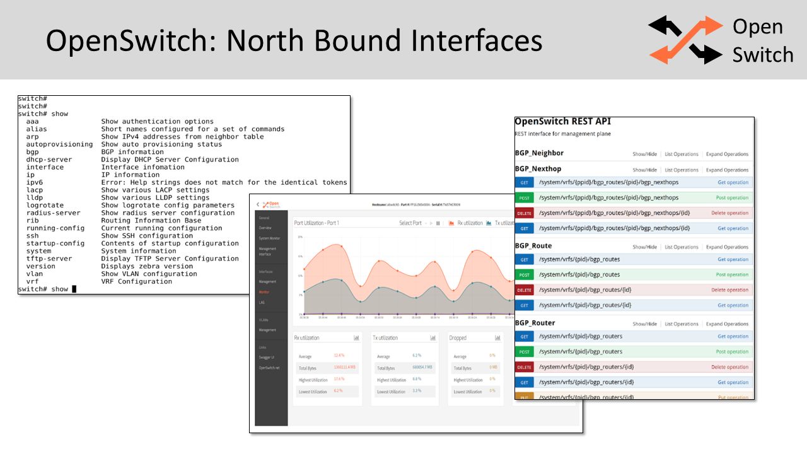The width and height of the screenshot is (807, 454).
Task: Toggle Show/Hide for BGP_Route
Action: click(644, 247)
